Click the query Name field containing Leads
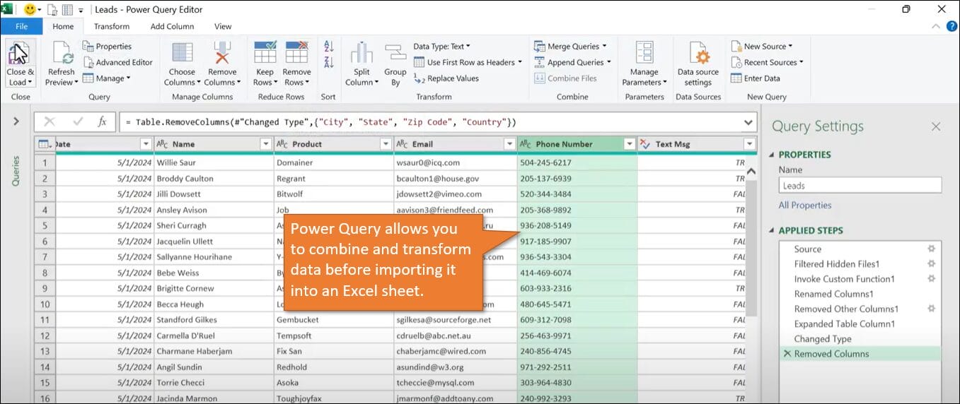Screen dimensions: 960x404 coord(860,186)
